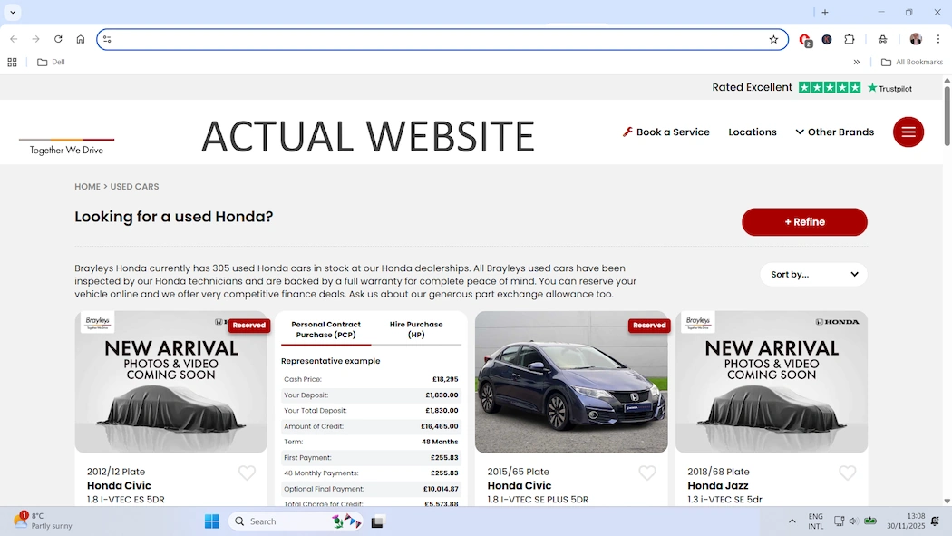Screen dimensions: 952x536
Task: Switch to the Hire Purchase (HP) tab
Action: 416,328
